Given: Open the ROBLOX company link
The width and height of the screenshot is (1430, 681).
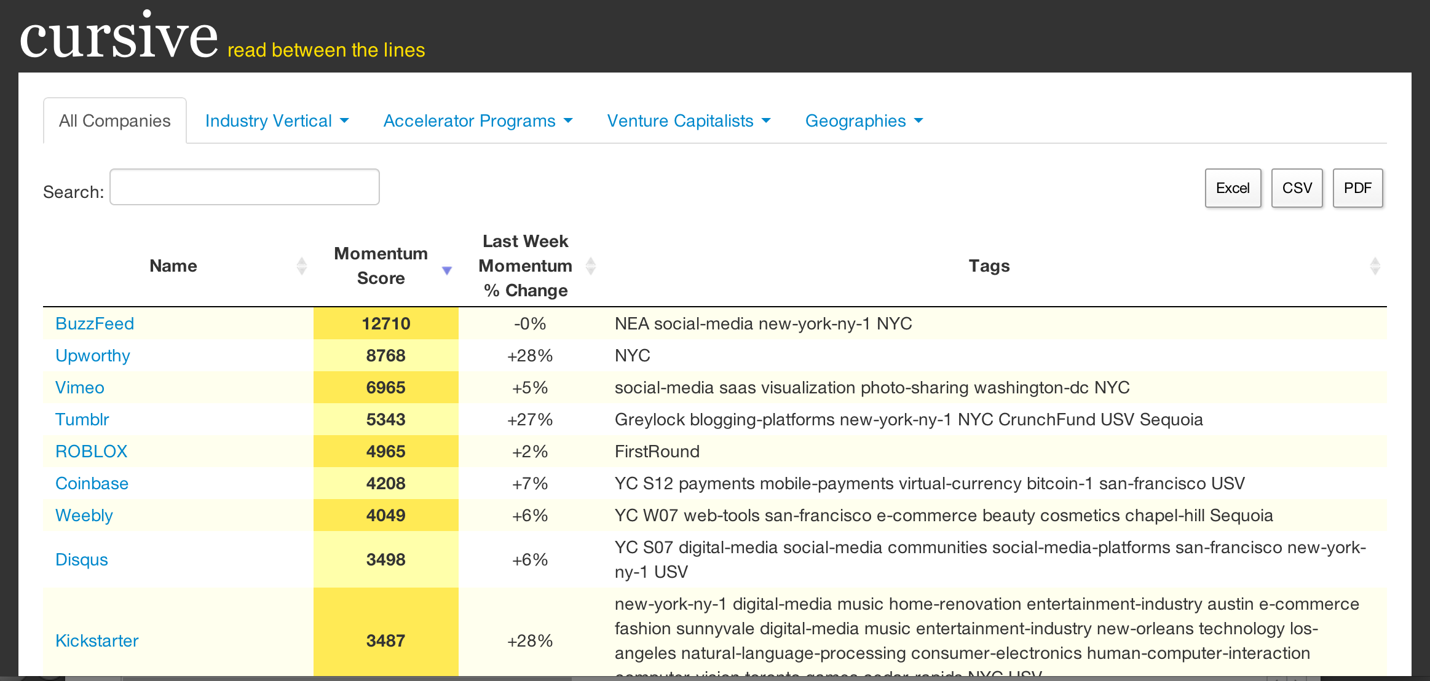Looking at the screenshot, I should tap(92, 452).
